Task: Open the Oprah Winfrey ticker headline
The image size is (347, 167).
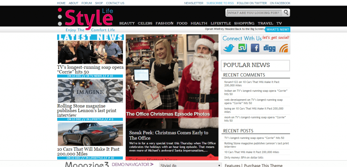Action: (234, 29)
